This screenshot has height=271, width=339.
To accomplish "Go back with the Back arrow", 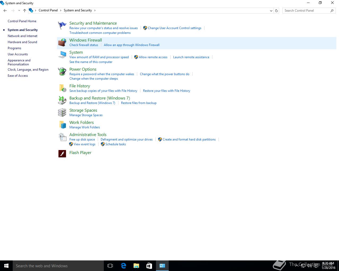I will point(5,11).
